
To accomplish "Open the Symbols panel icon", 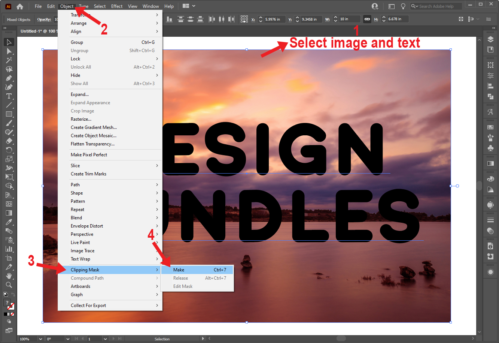I will click(x=490, y=148).
